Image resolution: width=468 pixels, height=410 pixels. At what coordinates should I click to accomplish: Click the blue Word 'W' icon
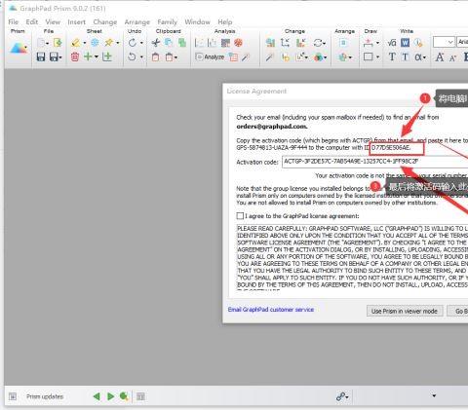point(405,43)
